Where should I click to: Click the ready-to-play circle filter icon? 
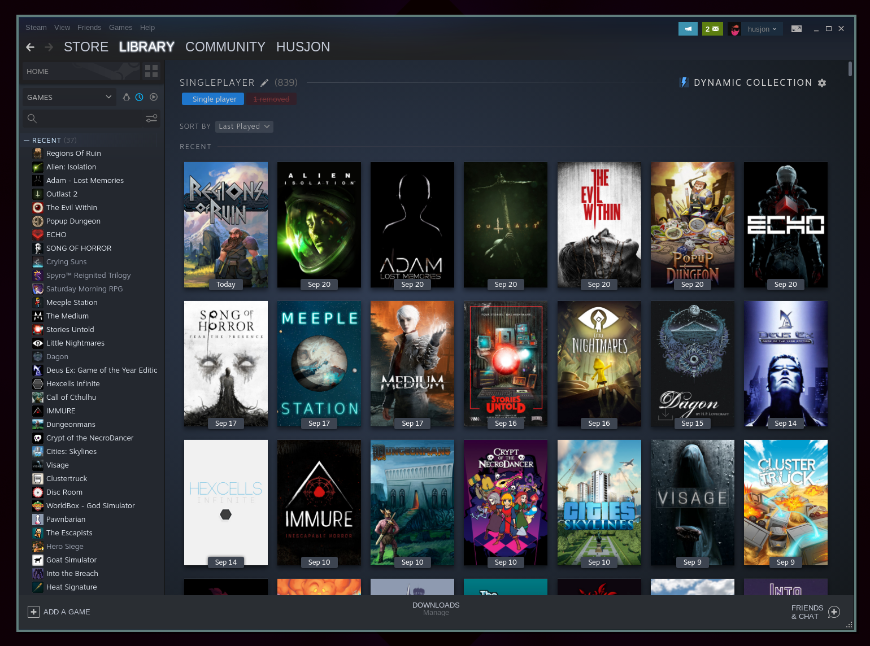click(x=153, y=97)
